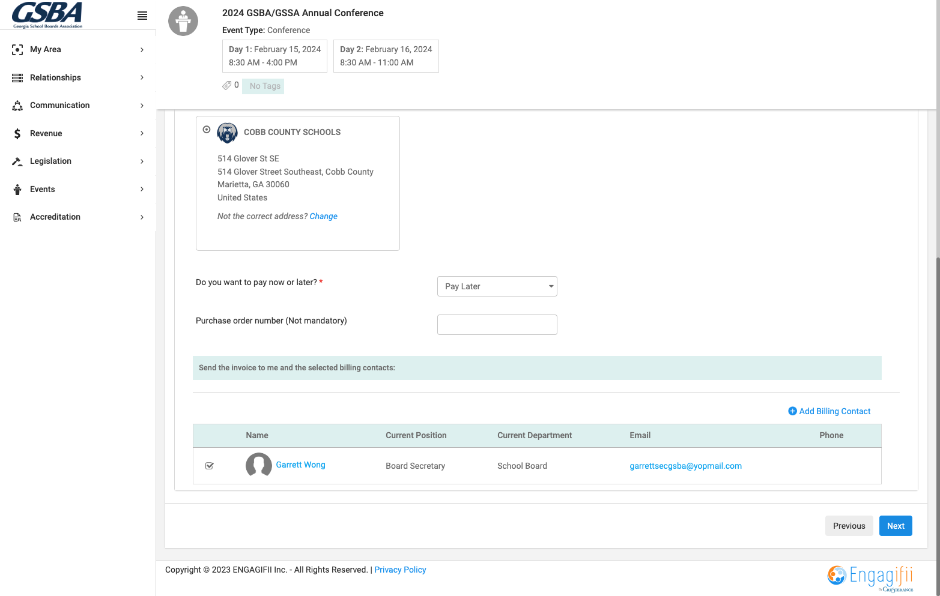Click the Email column header

pos(640,436)
